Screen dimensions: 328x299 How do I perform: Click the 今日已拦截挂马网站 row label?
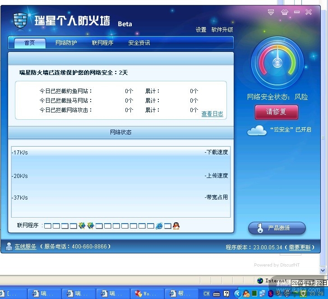click(65, 101)
